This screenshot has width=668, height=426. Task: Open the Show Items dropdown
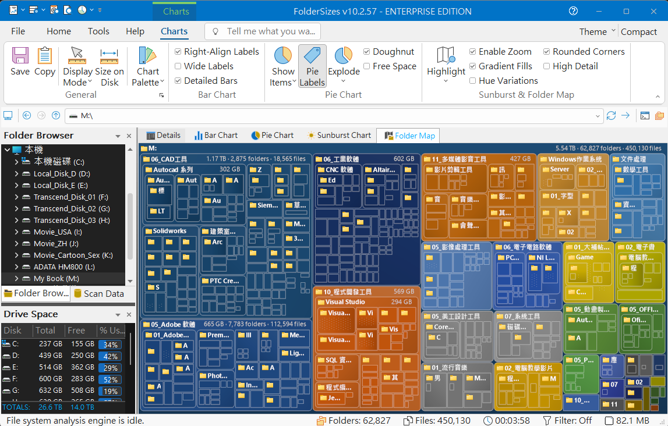click(283, 66)
